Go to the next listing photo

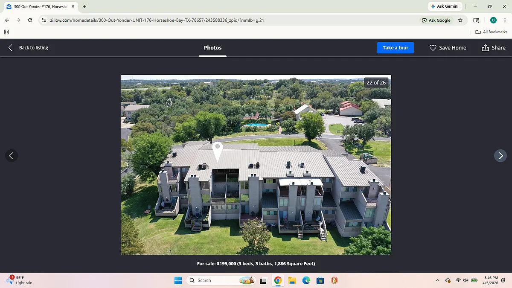tap(500, 155)
